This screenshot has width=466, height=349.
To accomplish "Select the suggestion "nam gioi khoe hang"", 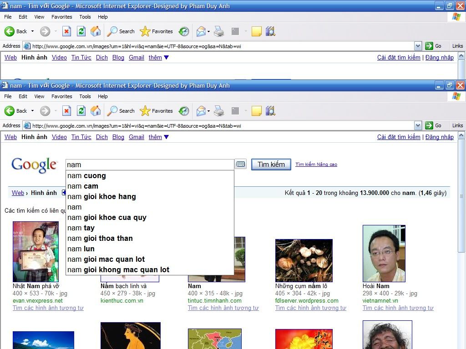I will (x=150, y=196).
